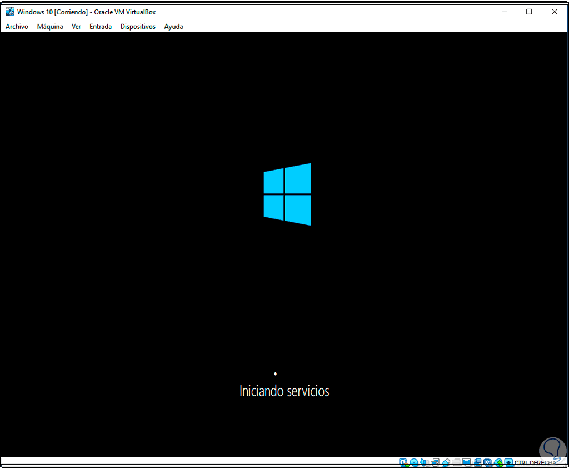Click the CTRL DERECHA host key label
Screen dimensions: 569x469
click(x=535, y=463)
